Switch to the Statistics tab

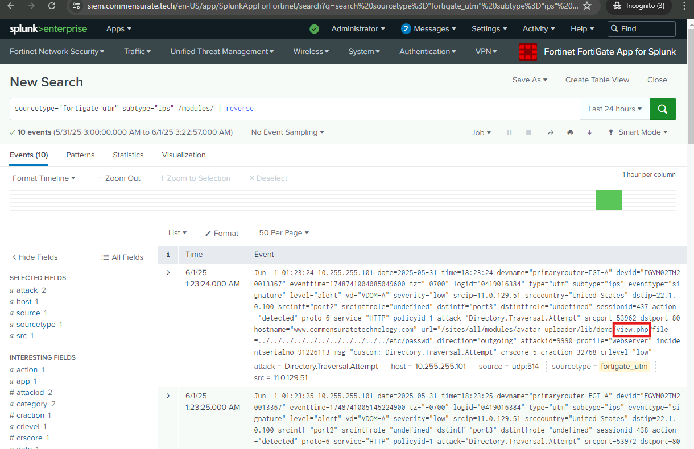pyautogui.click(x=128, y=155)
